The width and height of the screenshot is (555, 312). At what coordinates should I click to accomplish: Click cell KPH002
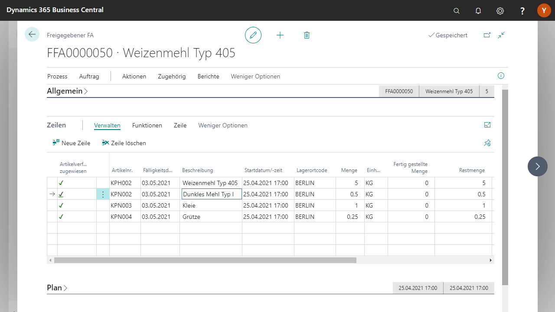click(125, 183)
